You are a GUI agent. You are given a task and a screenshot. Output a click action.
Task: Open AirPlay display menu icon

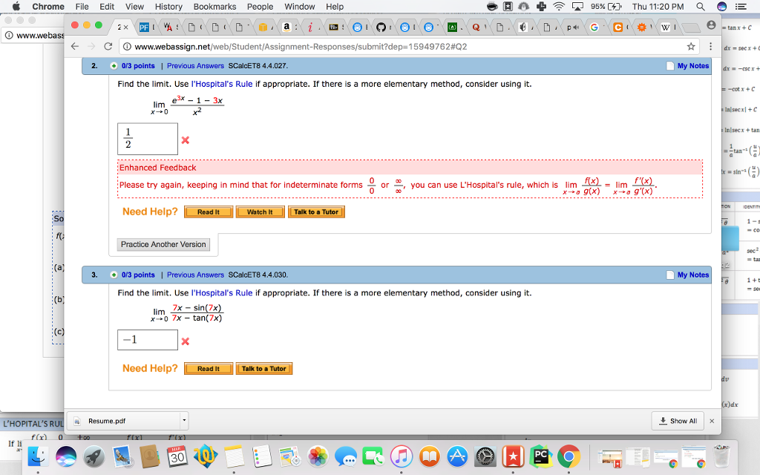[x=577, y=6]
